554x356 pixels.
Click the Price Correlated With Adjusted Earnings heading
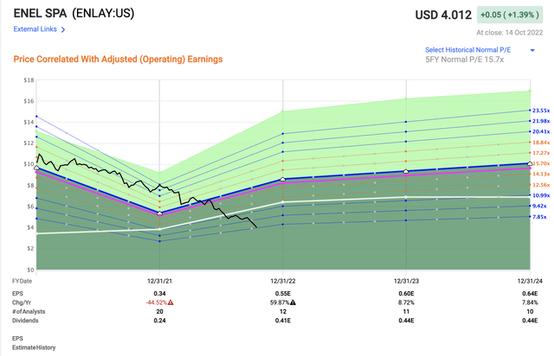(118, 59)
